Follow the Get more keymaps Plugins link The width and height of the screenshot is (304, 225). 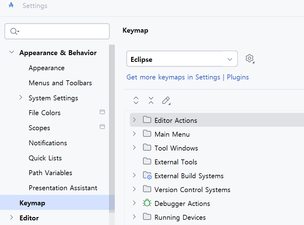pyautogui.click(x=188, y=77)
